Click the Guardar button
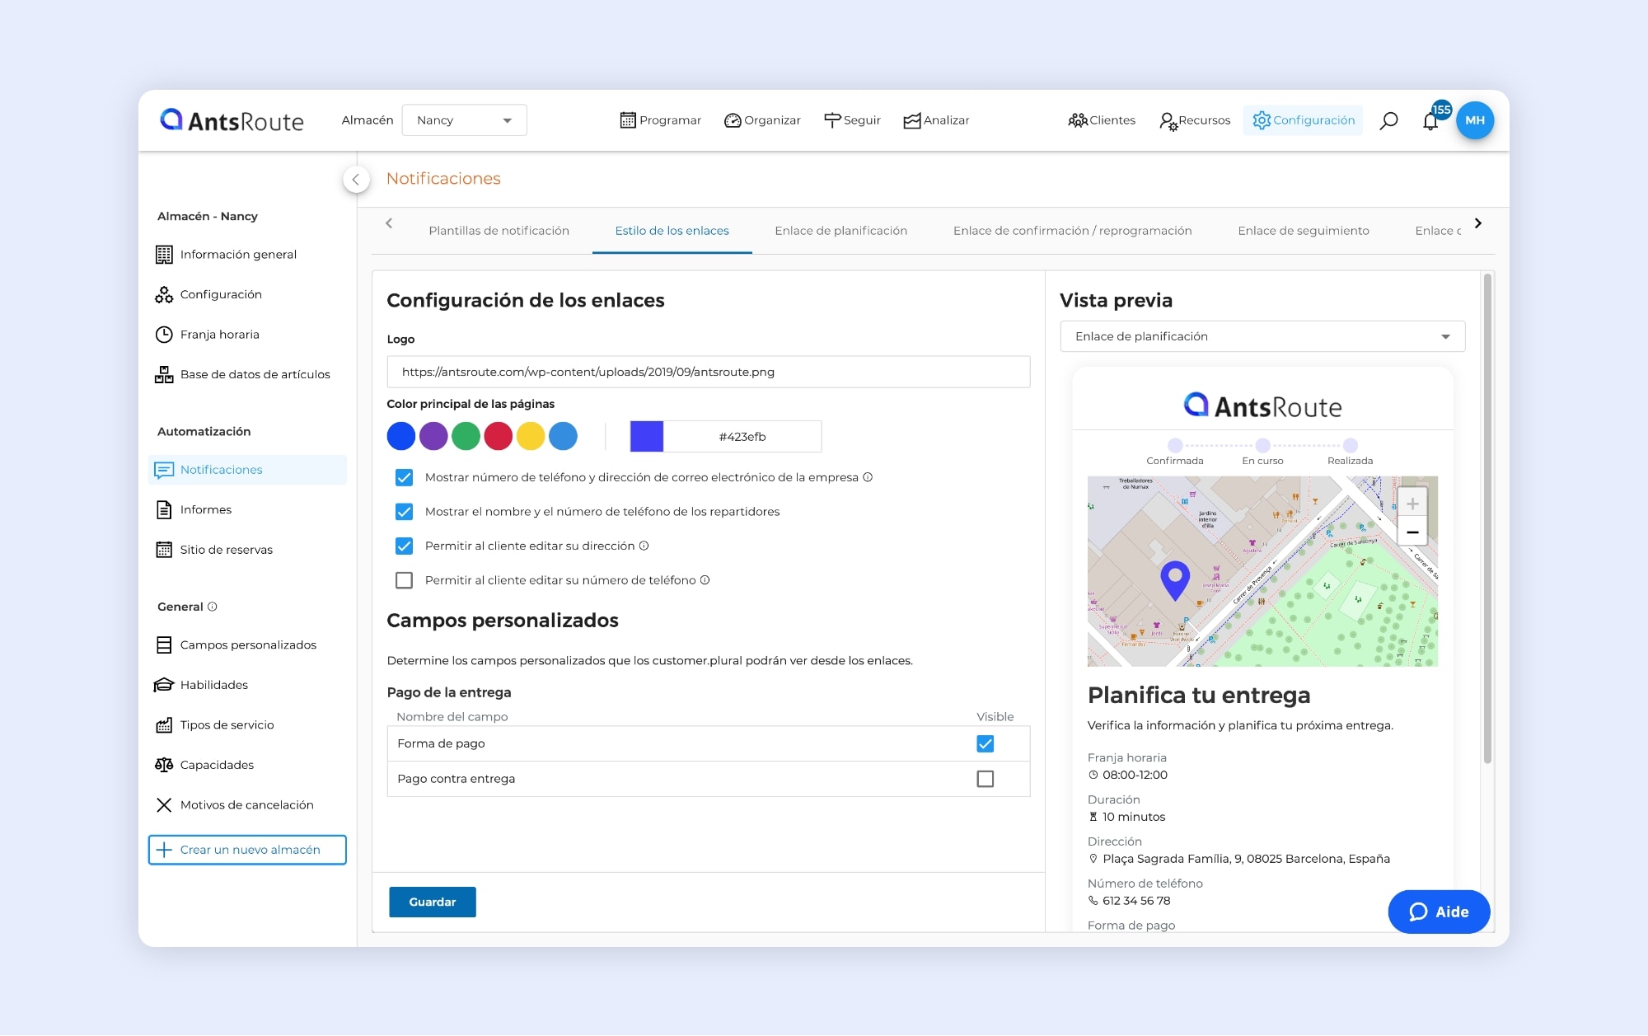 click(432, 902)
